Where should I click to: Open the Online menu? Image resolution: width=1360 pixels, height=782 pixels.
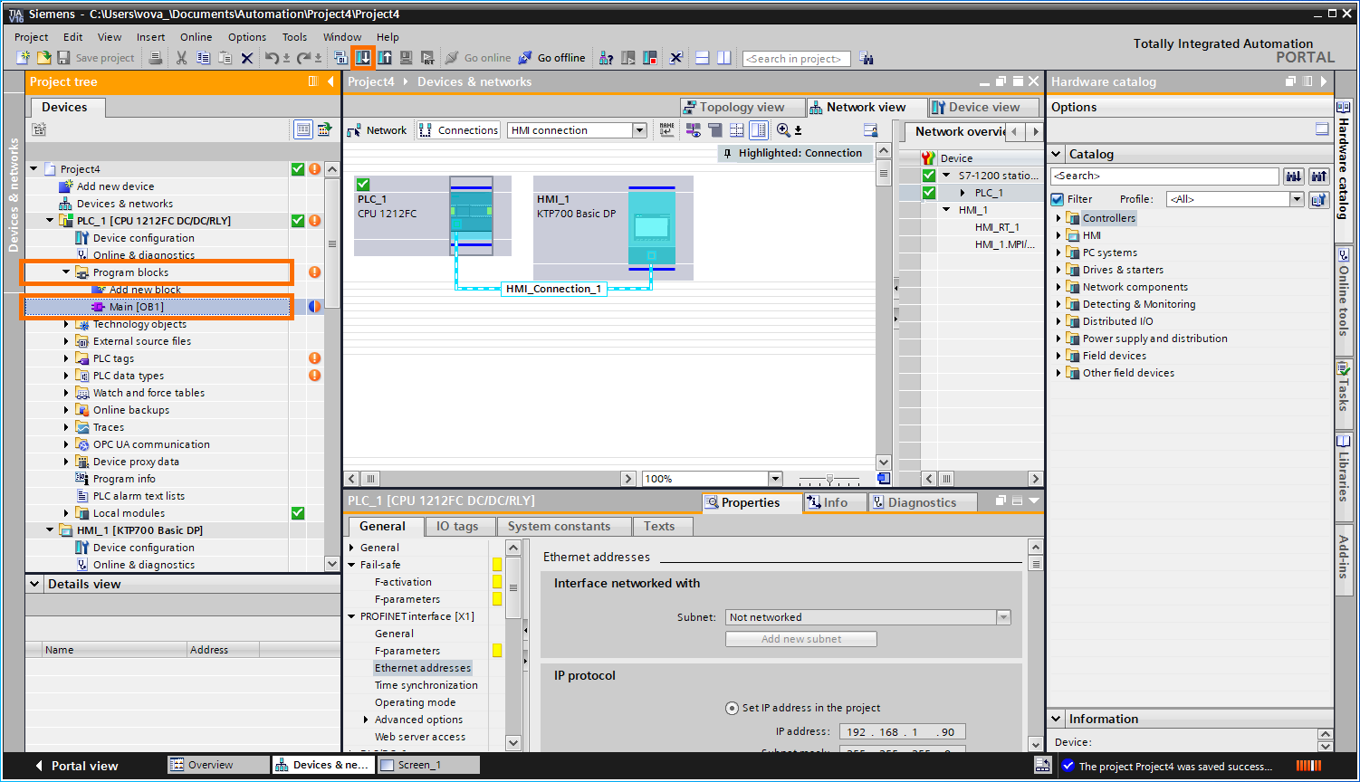coord(196,37)
